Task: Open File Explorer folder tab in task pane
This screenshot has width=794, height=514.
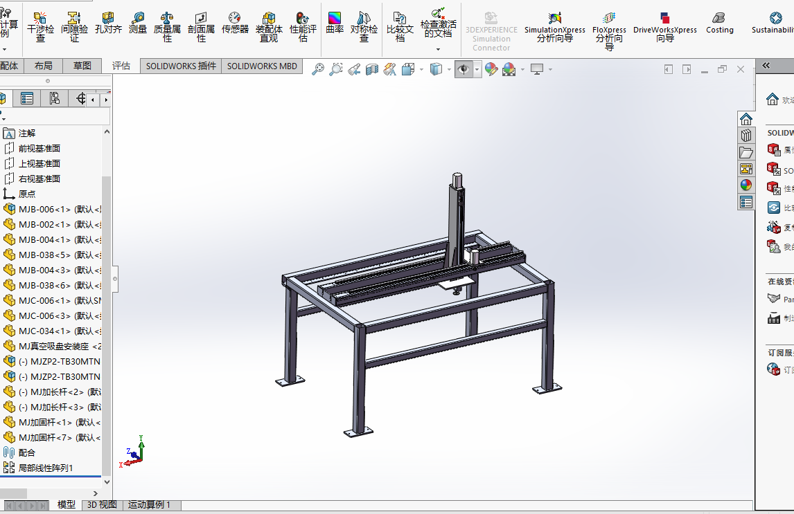Action: pos(746,152)
